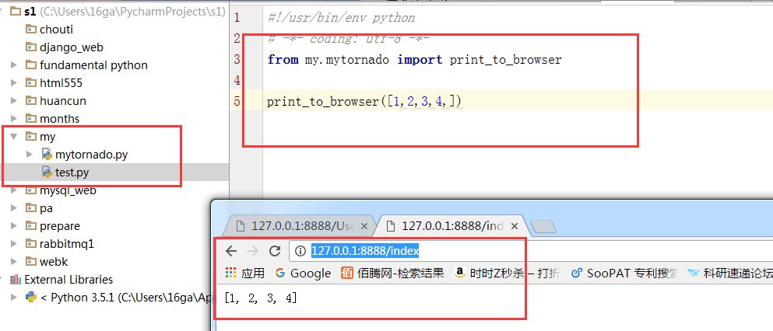The image size is (773, 331).
Task: Open a new browser tab
Action: (x=543, y=227)
